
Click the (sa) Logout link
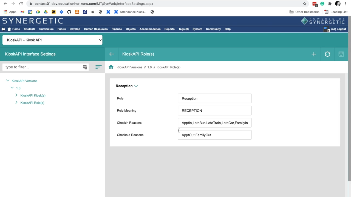[x=339, y=29]
